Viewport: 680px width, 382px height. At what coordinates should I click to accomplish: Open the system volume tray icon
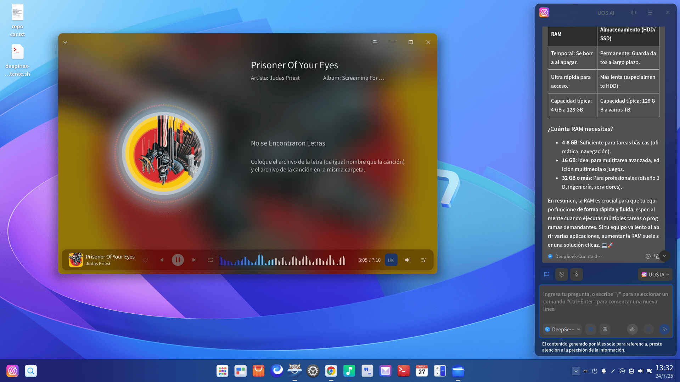641,371
